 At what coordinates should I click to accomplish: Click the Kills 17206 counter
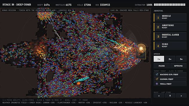coord(84,5)
